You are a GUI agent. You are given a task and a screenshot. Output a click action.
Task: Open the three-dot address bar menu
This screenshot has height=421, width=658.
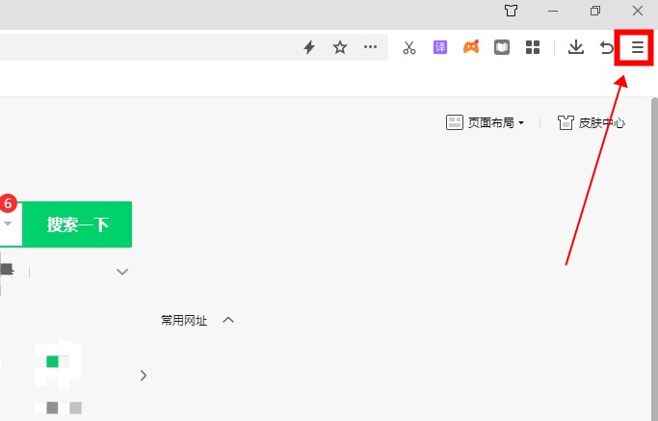[x=370, y=46]
